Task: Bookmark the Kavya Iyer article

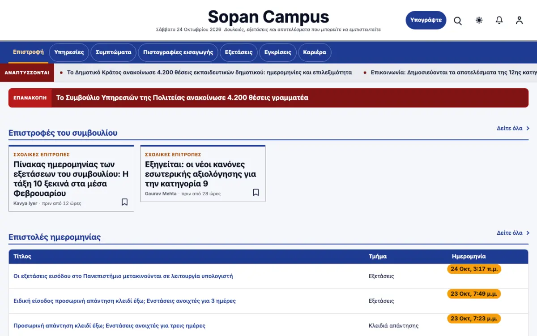Action: point(125,202)
